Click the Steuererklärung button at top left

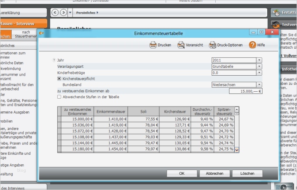[x=24, y=13]
